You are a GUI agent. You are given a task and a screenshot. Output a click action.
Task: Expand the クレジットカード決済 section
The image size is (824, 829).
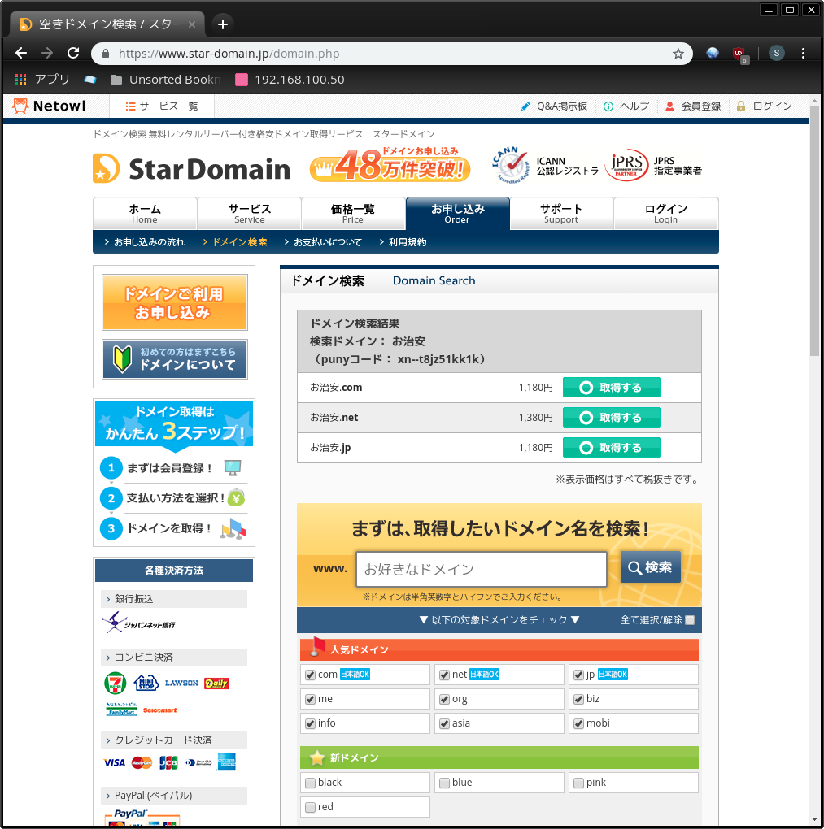(174, 740)
